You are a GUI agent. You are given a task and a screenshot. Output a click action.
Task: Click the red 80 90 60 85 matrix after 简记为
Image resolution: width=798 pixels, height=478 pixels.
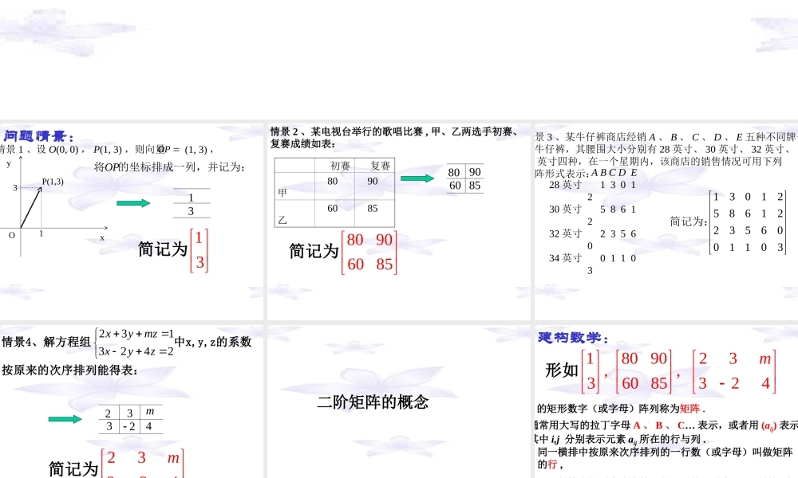pos(369,253)
